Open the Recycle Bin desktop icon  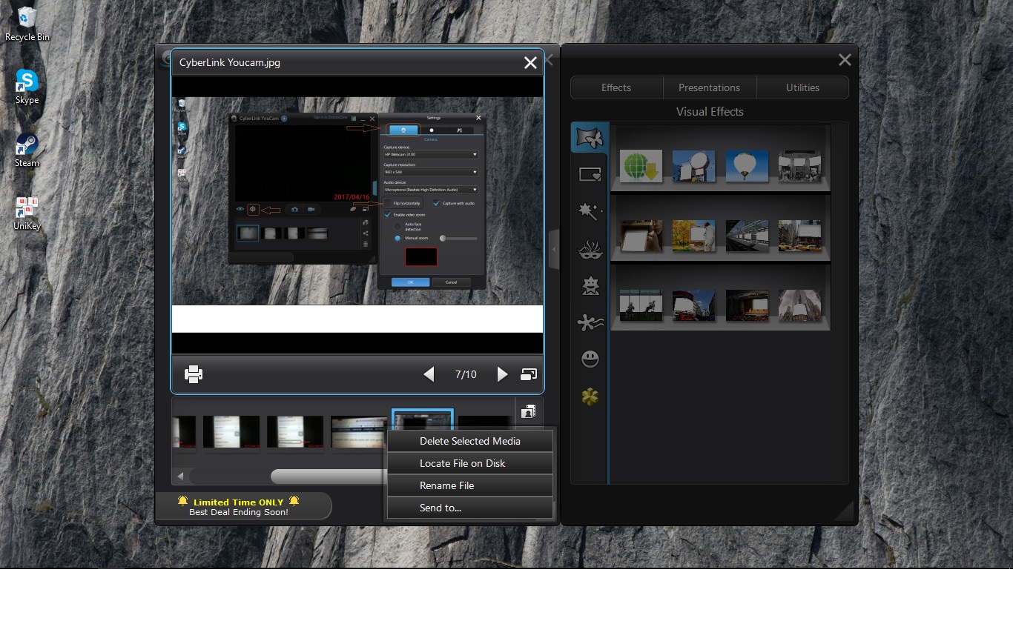pos(27,24)
